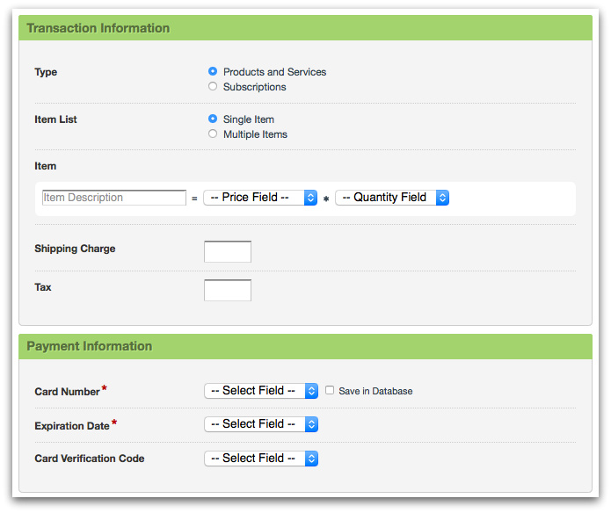Select the Single Item radio button
The image size is (611, 513).
(x=213, y=119)
